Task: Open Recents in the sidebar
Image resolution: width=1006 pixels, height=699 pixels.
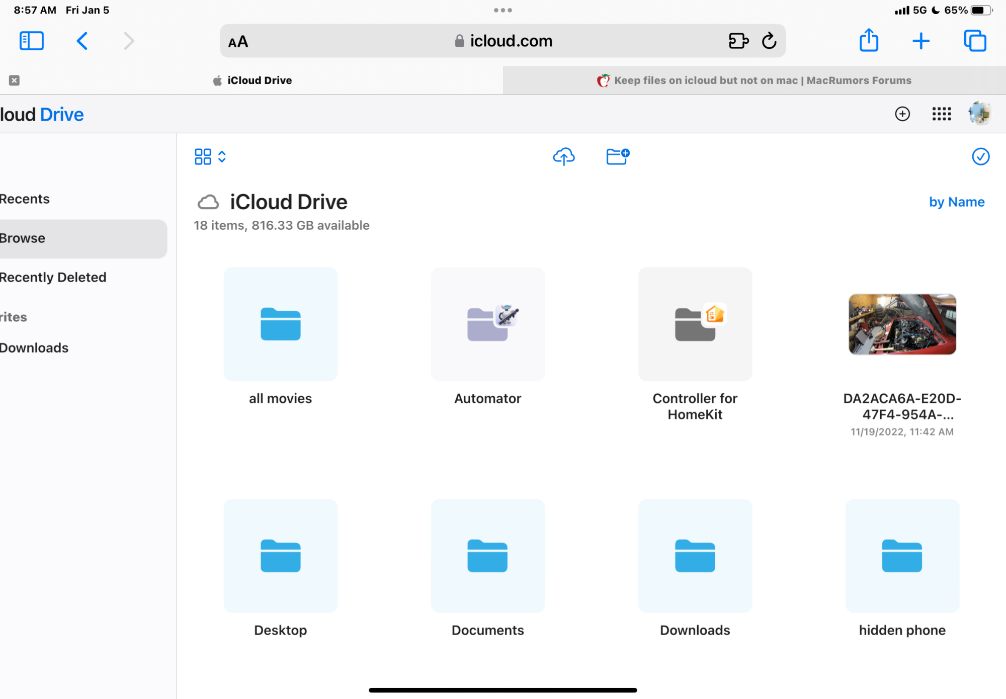Action: coord(25,199)
